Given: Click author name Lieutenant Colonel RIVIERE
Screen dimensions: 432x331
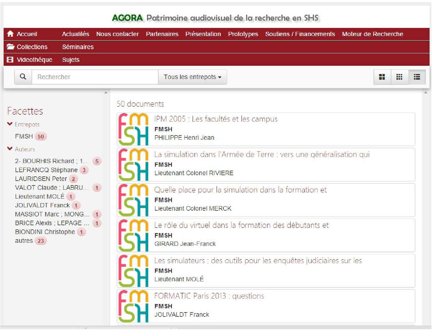Looking at the screenshot, I should coord(194,173).
